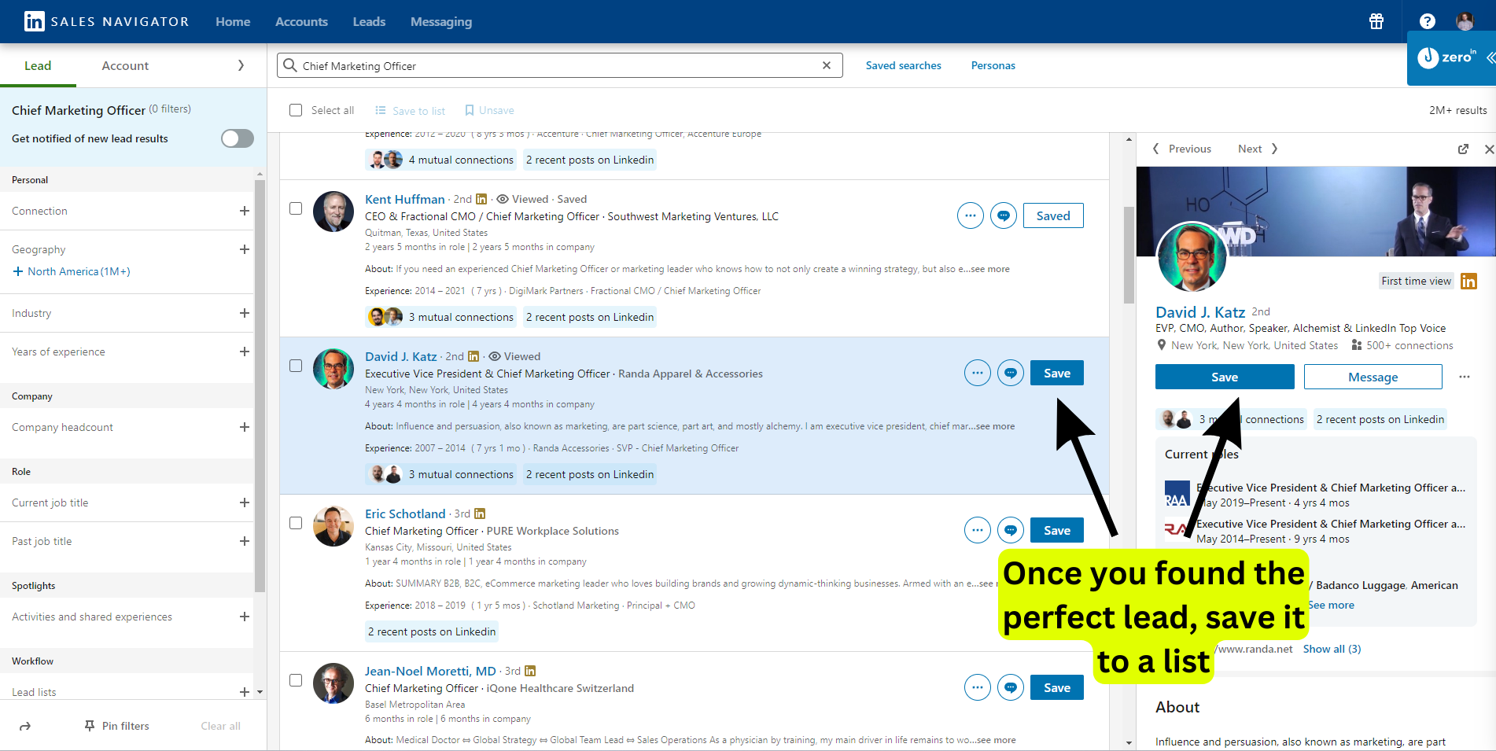Close the David J. Katz preview panel
The height and width of the screenshot is (751, 1496).
1489,149
